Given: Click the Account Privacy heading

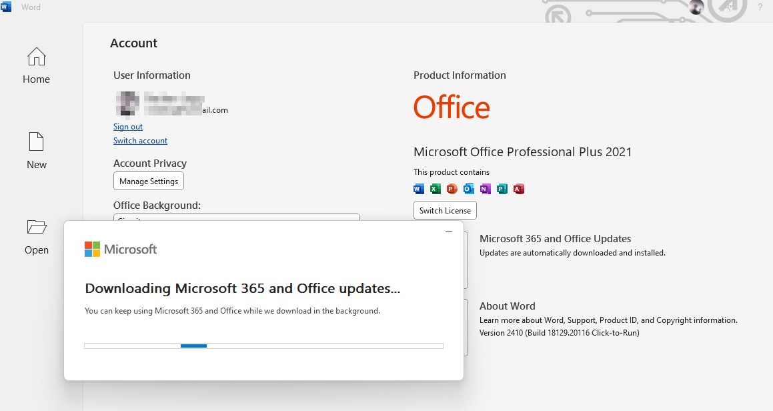Looking at the screenshot, I should (x=150, y=163).
